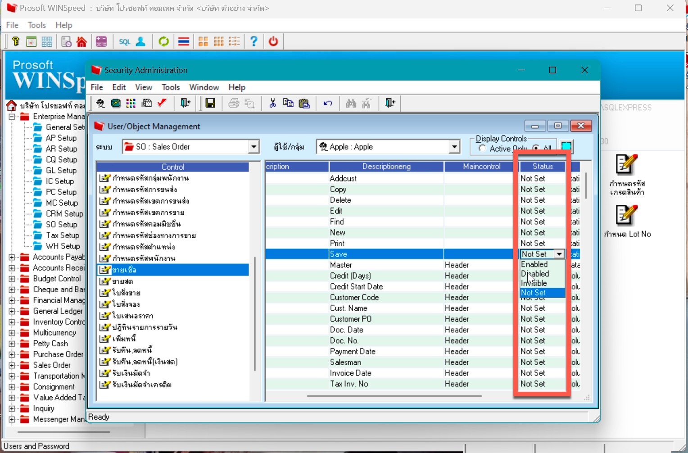
Task: Click the blue user profile icon
Action: click(140, 41)
